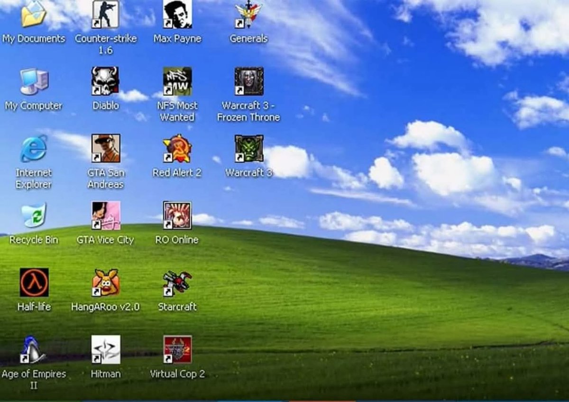Open the My Documents folder icon
Screen dimensions: 569x402
34,14
